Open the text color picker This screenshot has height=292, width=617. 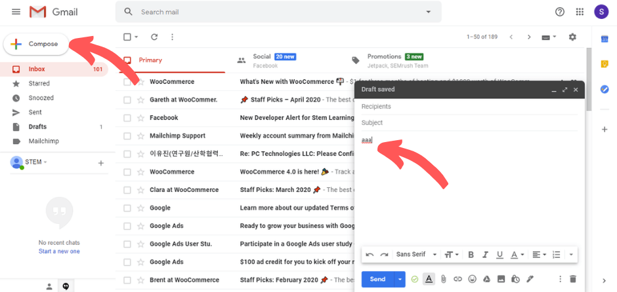[517, 255]
